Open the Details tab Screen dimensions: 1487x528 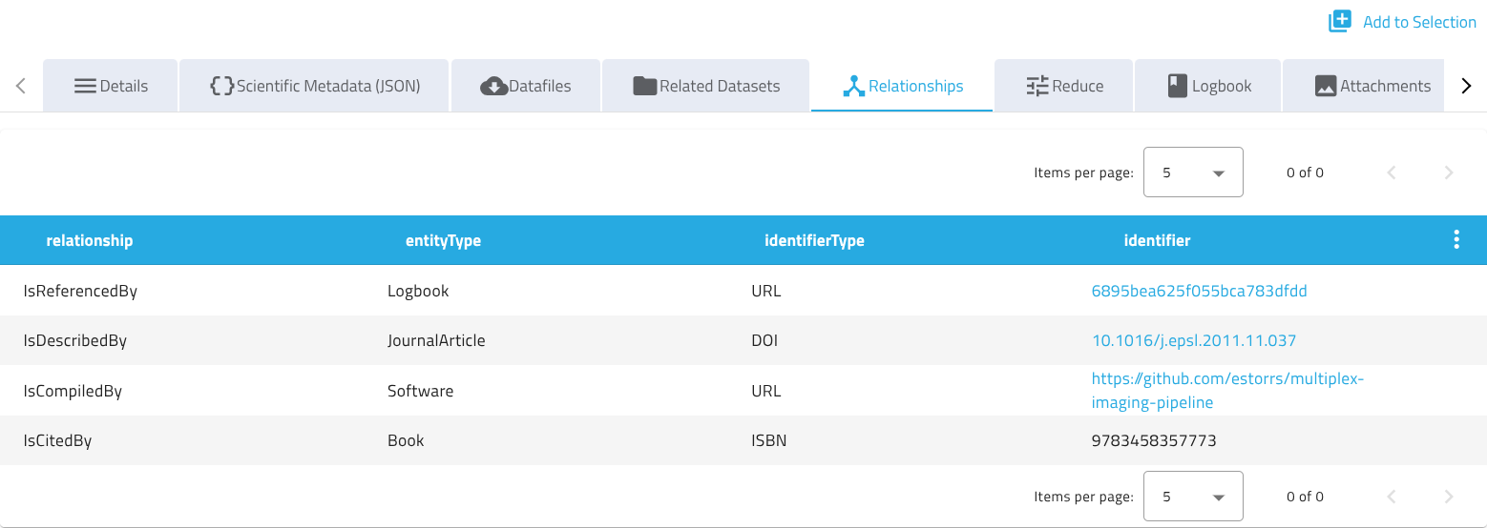point(111,86)
